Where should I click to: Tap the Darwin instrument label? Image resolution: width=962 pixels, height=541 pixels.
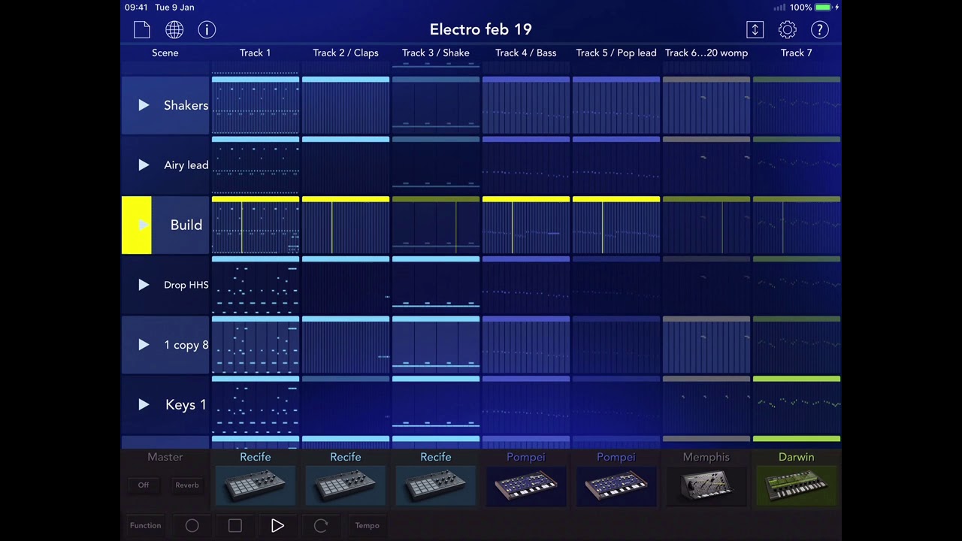[x=797, y=457]
